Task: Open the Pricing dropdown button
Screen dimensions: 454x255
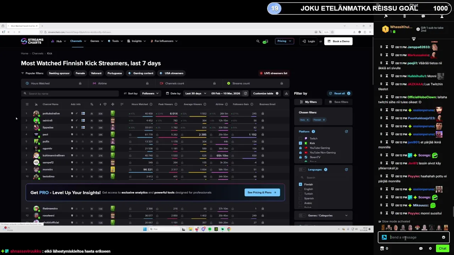Action: (x=284, y=41)
